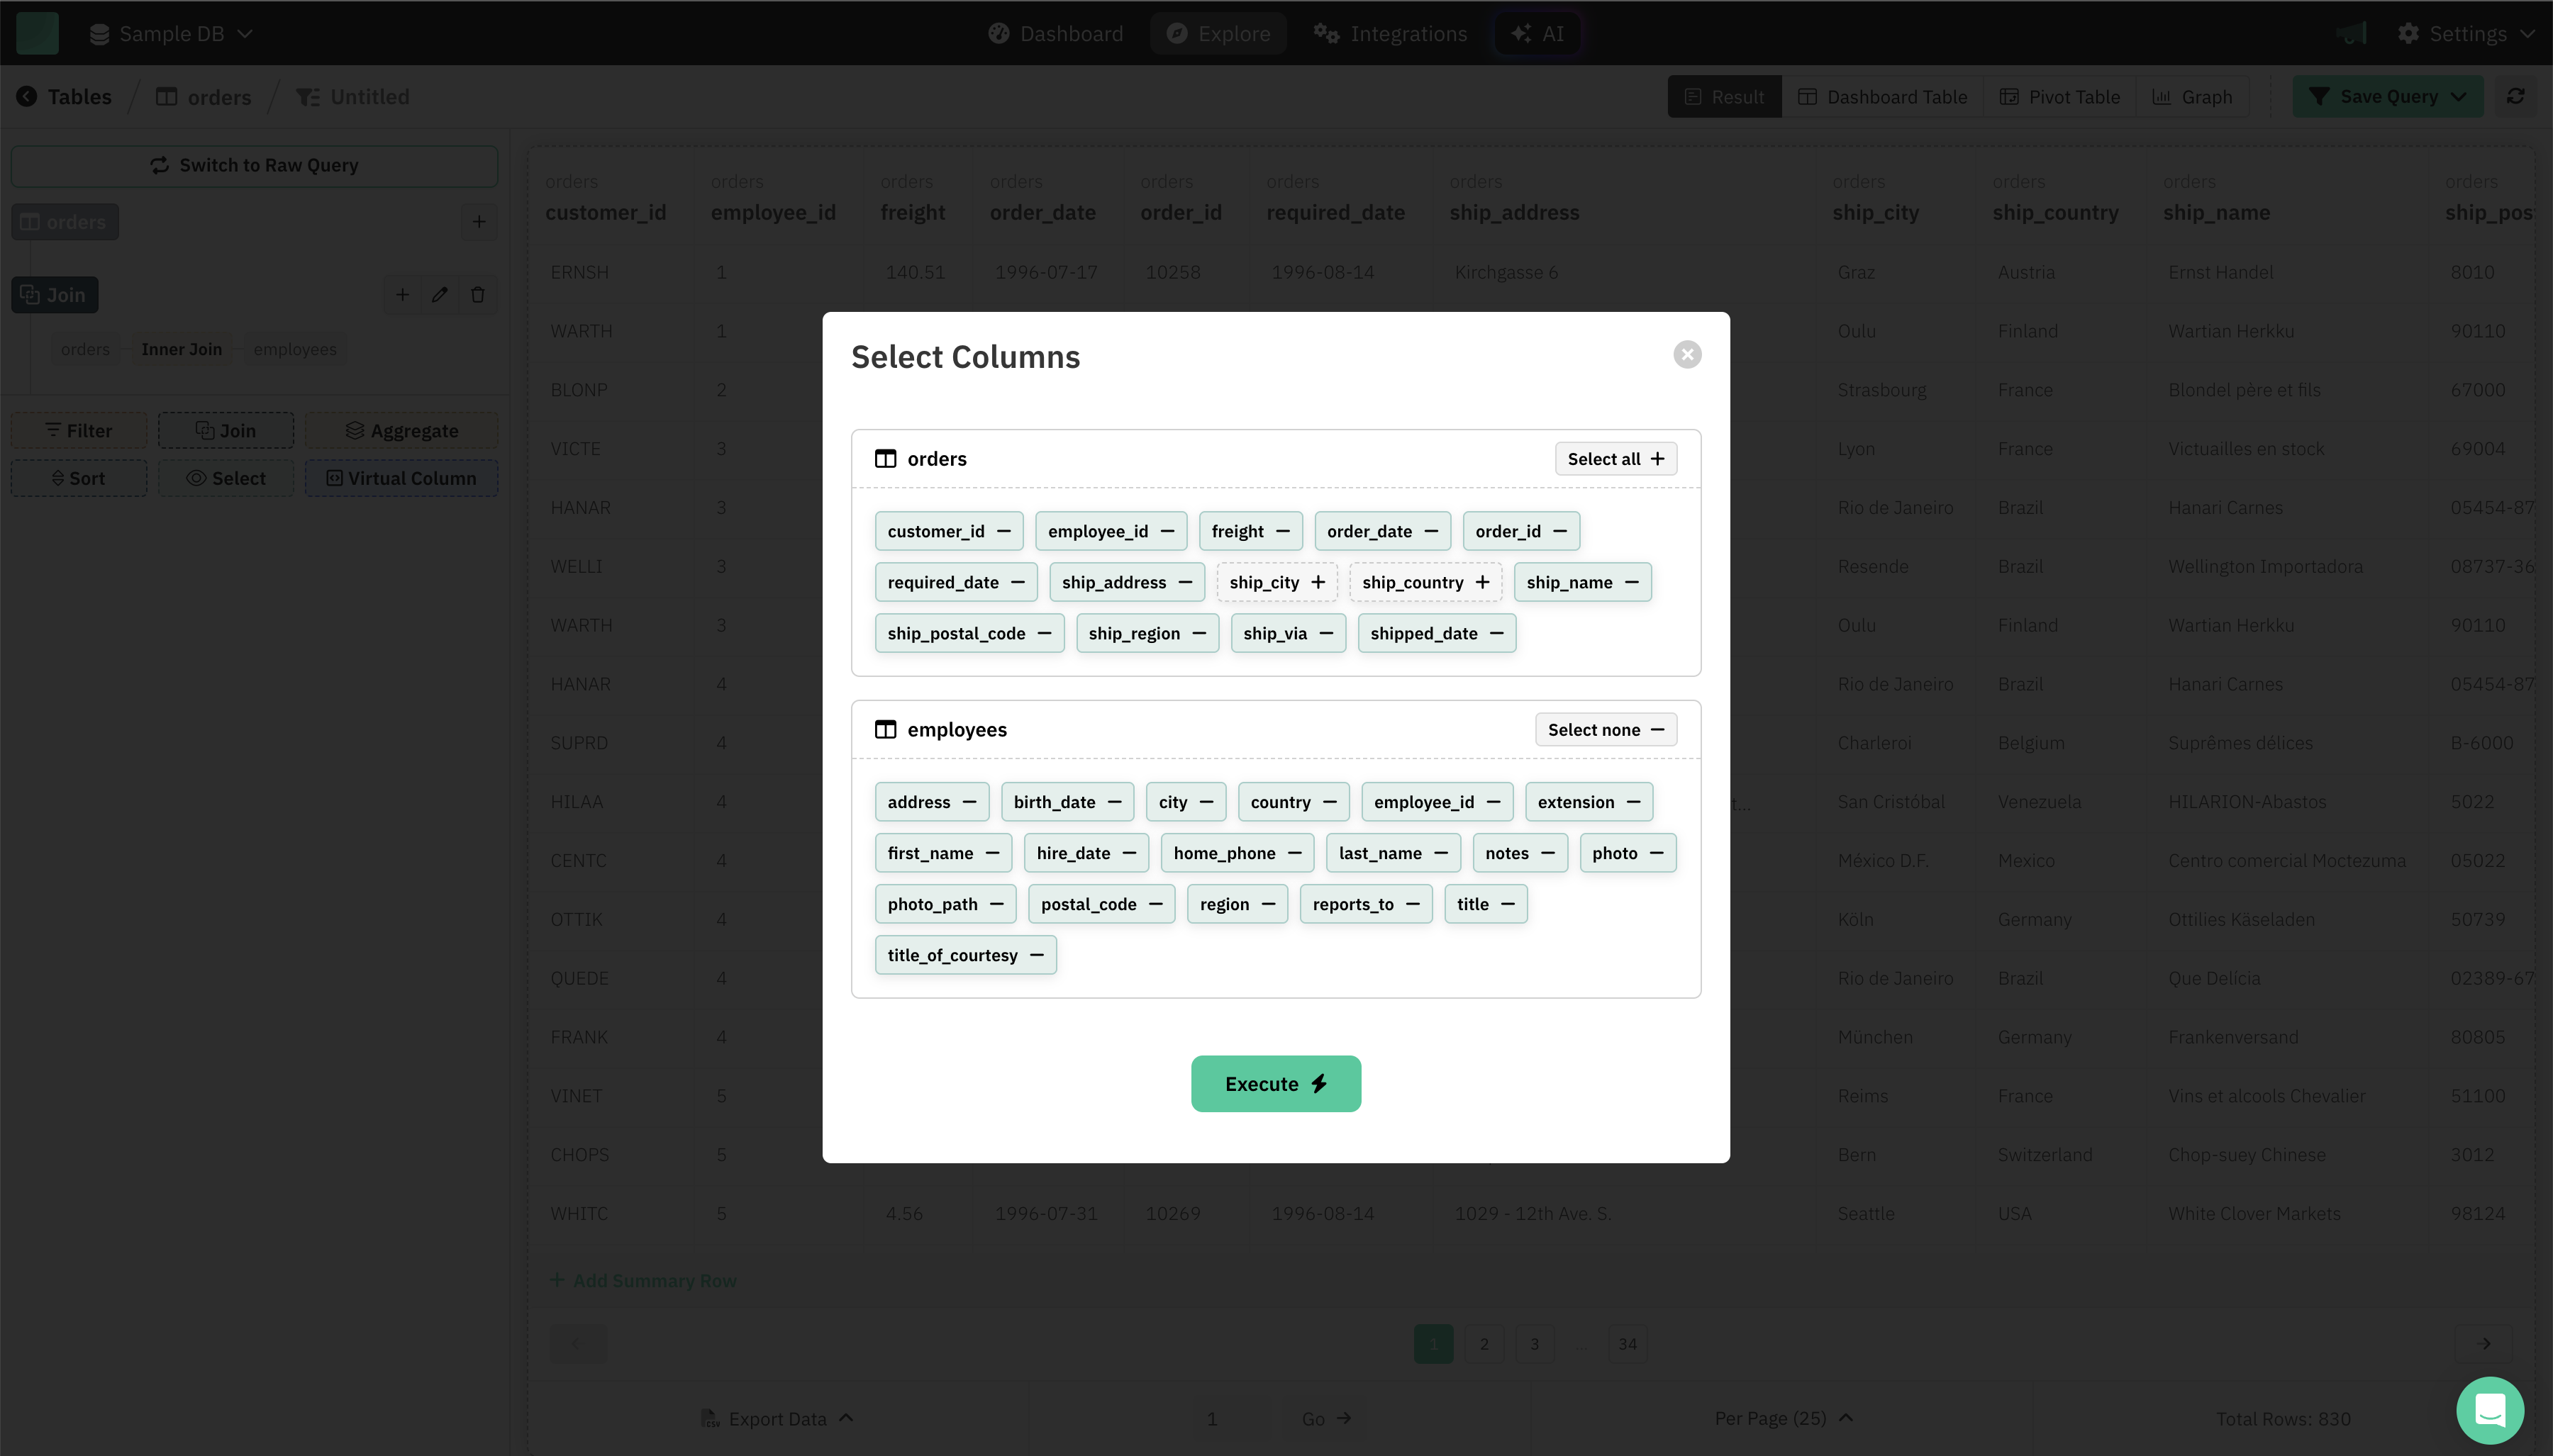
Task: Click the ship_address column header
Action: coord(1513,212)
